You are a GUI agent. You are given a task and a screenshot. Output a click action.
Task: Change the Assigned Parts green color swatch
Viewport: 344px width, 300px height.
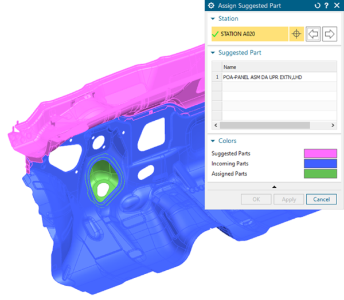[x=320, y=173]
